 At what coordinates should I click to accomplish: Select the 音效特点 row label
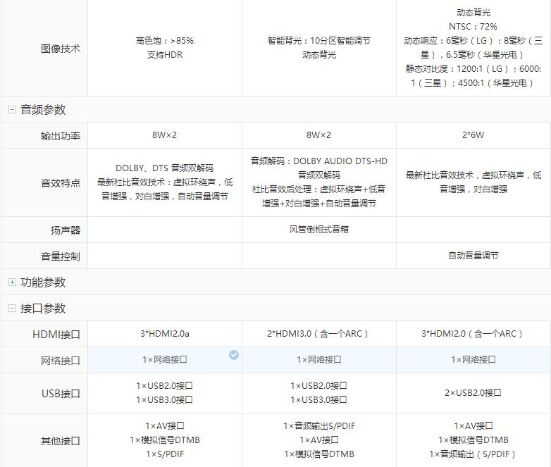(x=61, y=182)
